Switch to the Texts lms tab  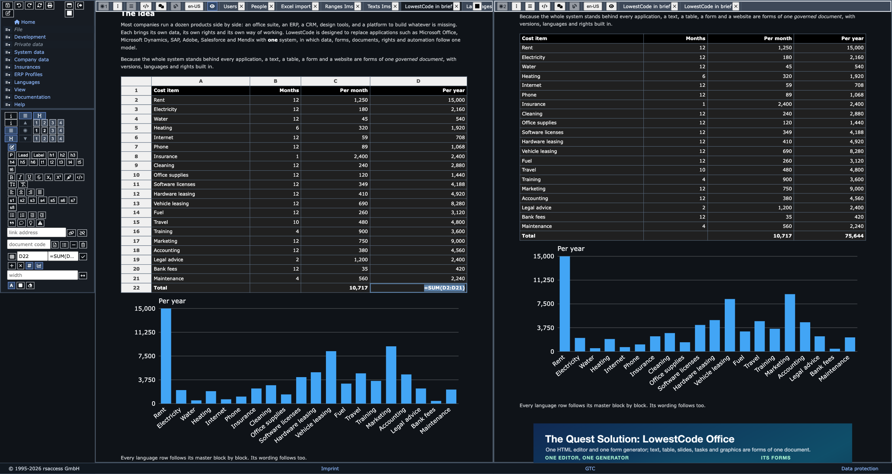(x=379, y=6)
